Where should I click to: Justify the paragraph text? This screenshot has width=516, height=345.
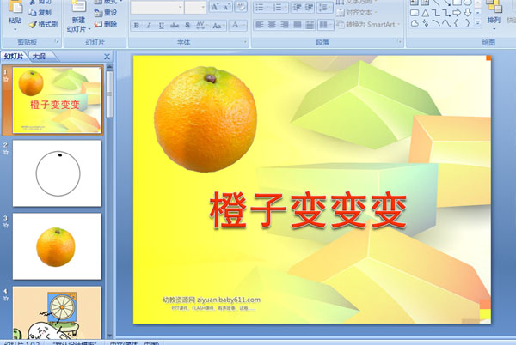pos(298,25)
